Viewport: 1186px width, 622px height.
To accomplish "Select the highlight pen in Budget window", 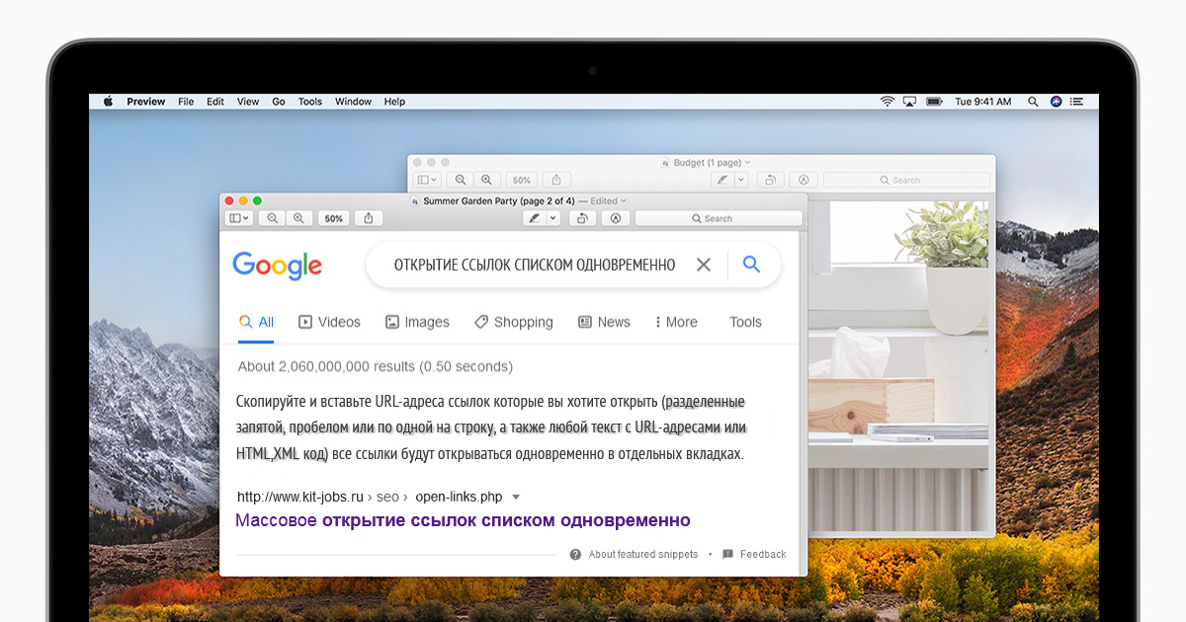I will click(x=722, y=180).
